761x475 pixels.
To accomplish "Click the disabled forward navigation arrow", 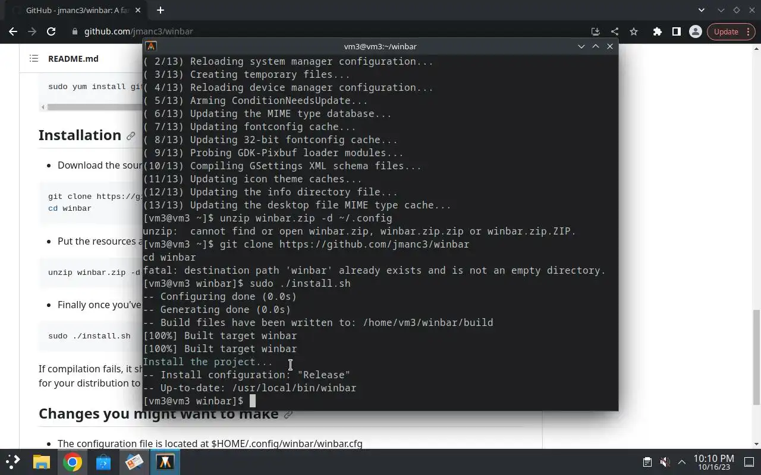I will coord(32,31).
